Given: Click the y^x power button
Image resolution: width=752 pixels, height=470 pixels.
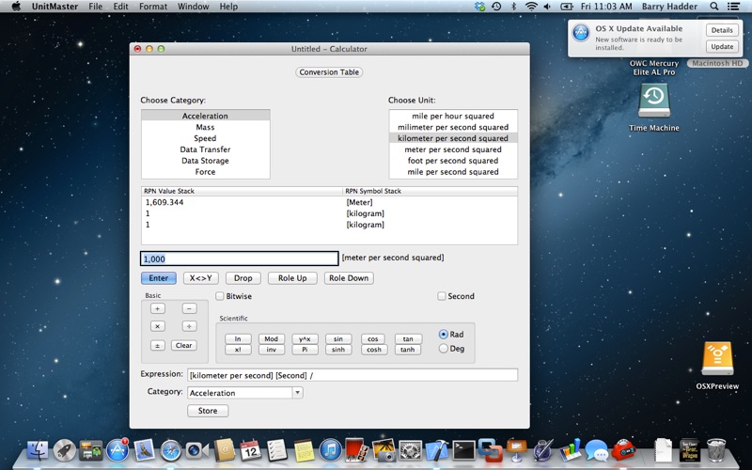Looking at the screenshot, I should pos(305,338).
